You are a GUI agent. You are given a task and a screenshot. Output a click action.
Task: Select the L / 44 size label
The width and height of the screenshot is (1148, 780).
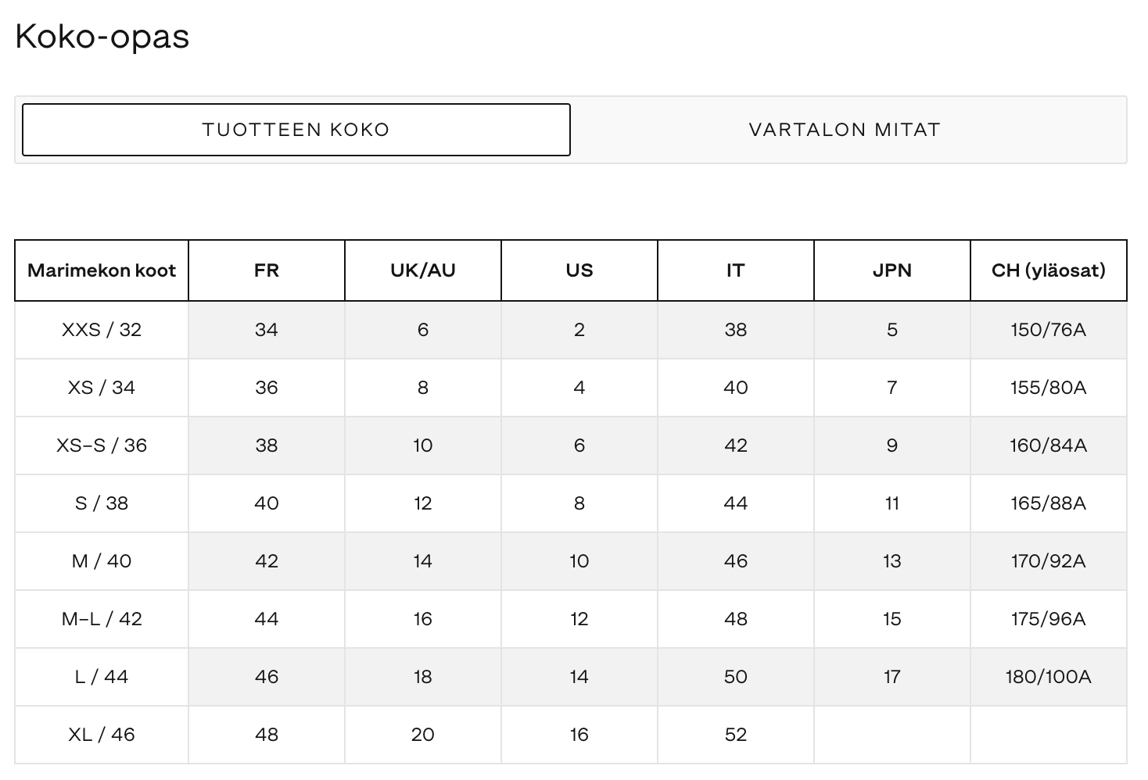(x=102, y=677)
